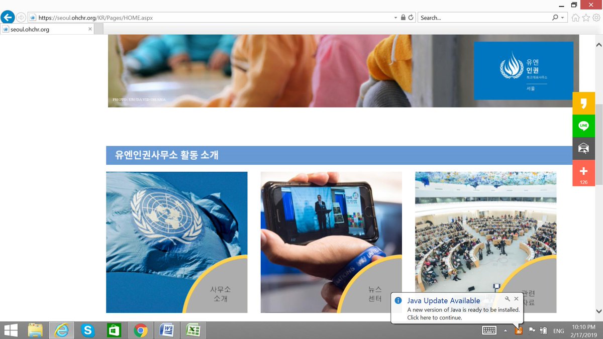Open the touch keyboard tray icon

pyautogui.click(x=489, y=330)
